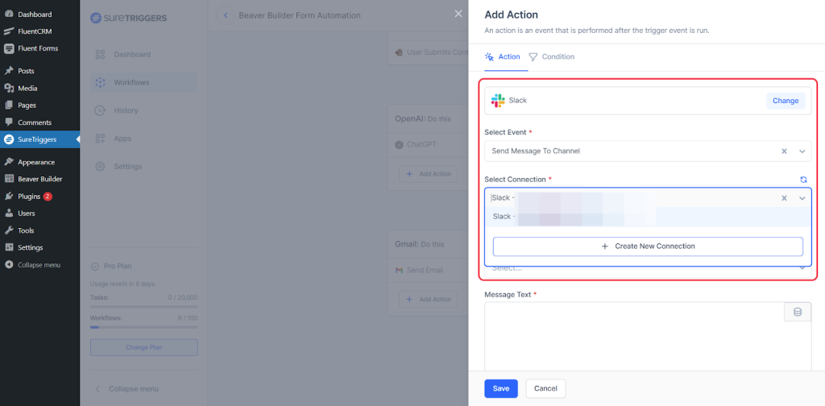Open Plugins in the WordPress menu
Viewport: 825px width, 406px height.
(x=29, y=197)
